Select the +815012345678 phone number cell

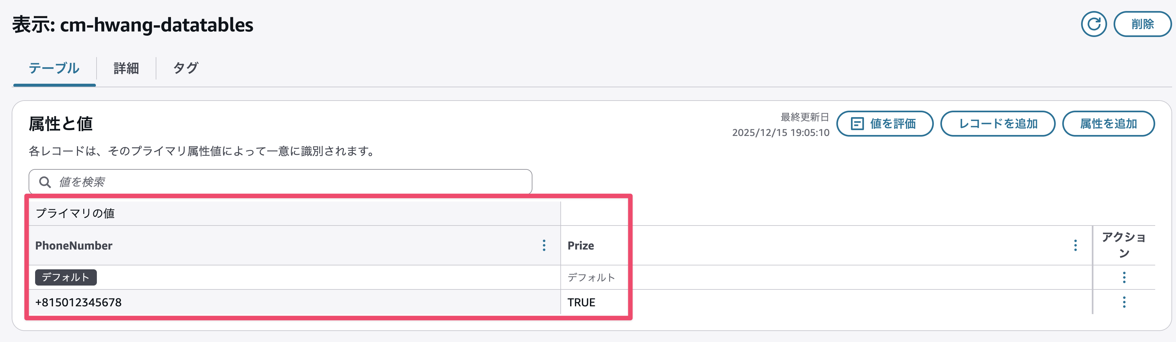coord(79,302)
